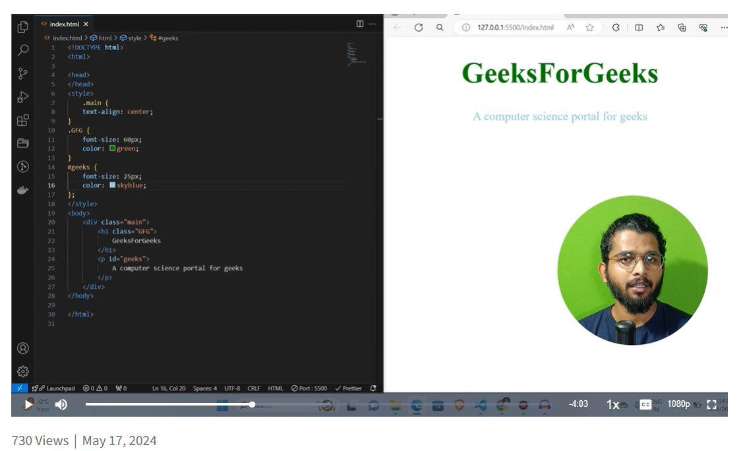Click the blue remote window indicator in the status bar
The image size is (741, 451).
coord(19,388)
